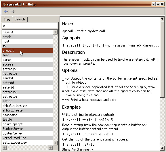Select the sendfd entry
This screenshot has height=152, width=166.
coord(28,78)
